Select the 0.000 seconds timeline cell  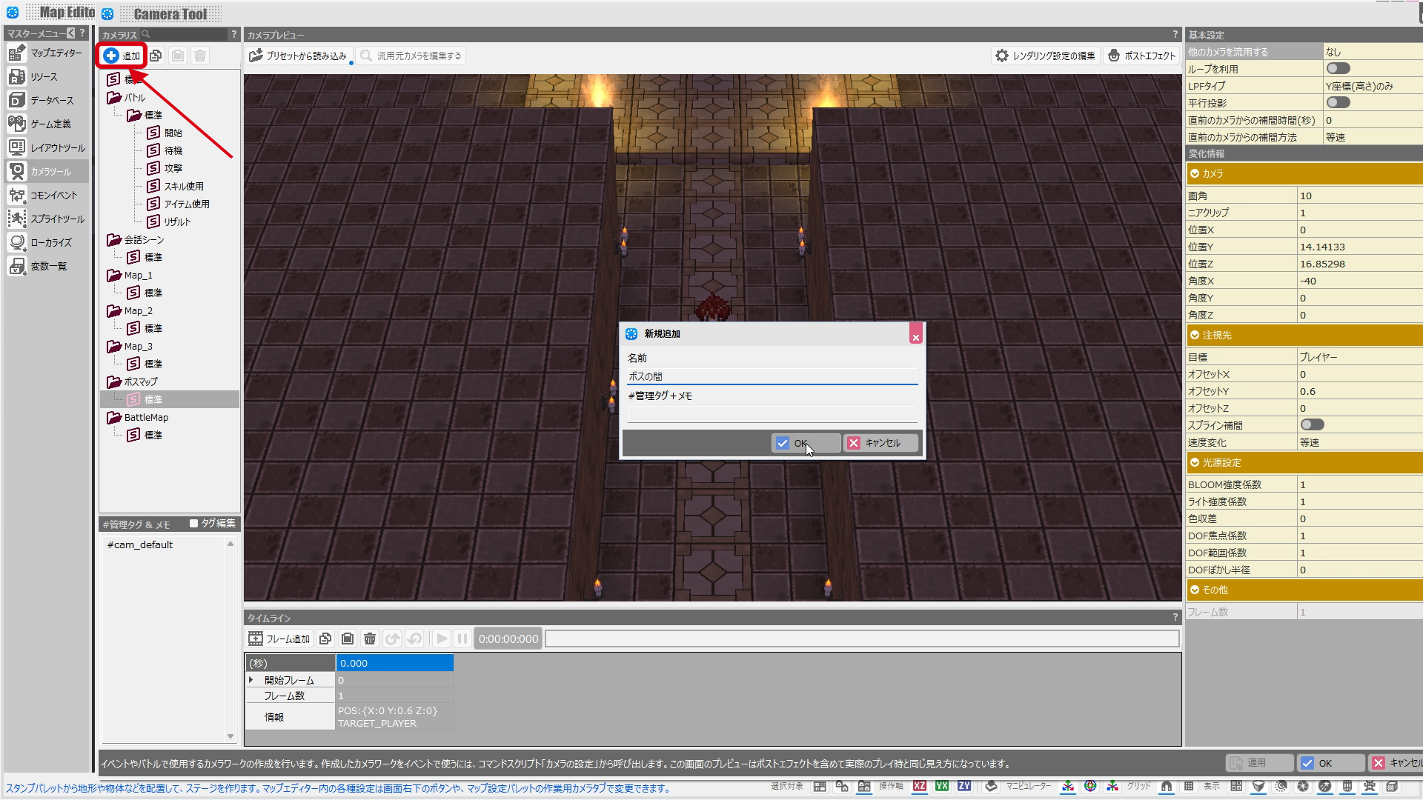(x=395, y=663)
